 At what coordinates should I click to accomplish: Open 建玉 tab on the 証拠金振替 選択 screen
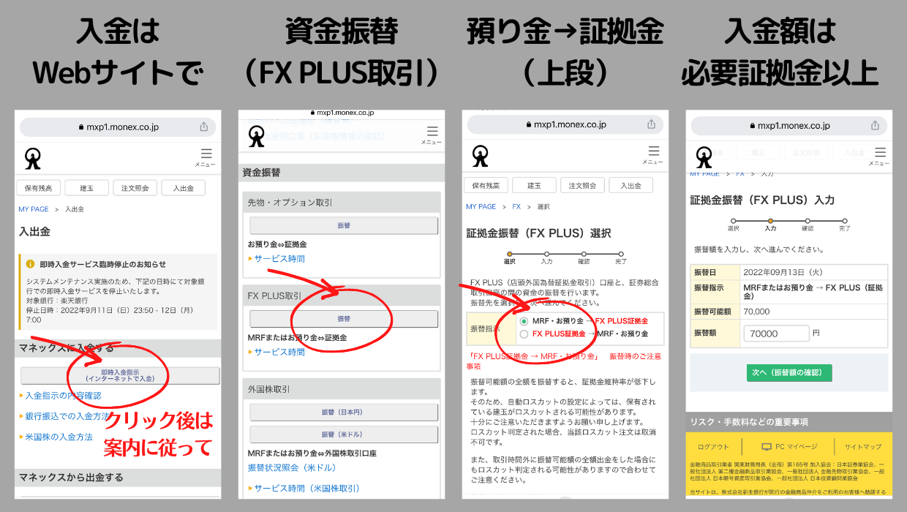534,186
